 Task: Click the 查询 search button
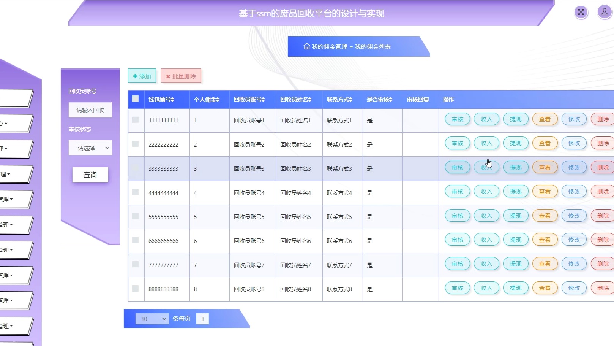tap(90, 175)
